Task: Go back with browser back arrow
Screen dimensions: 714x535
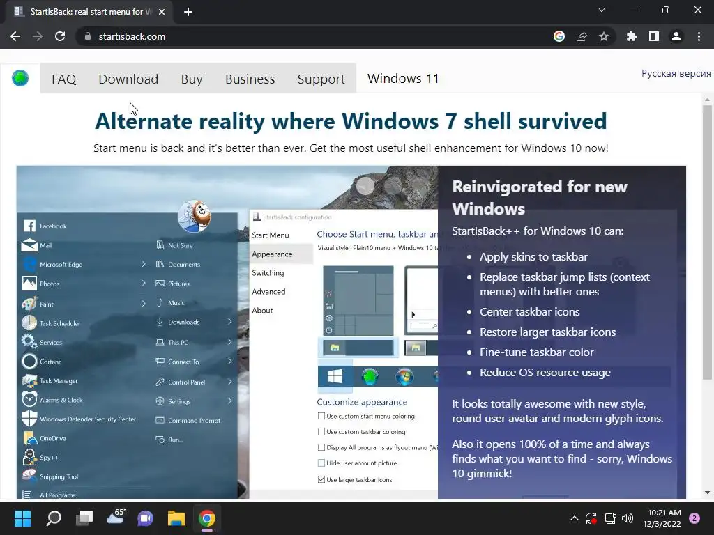Action: tap(15, 36)
